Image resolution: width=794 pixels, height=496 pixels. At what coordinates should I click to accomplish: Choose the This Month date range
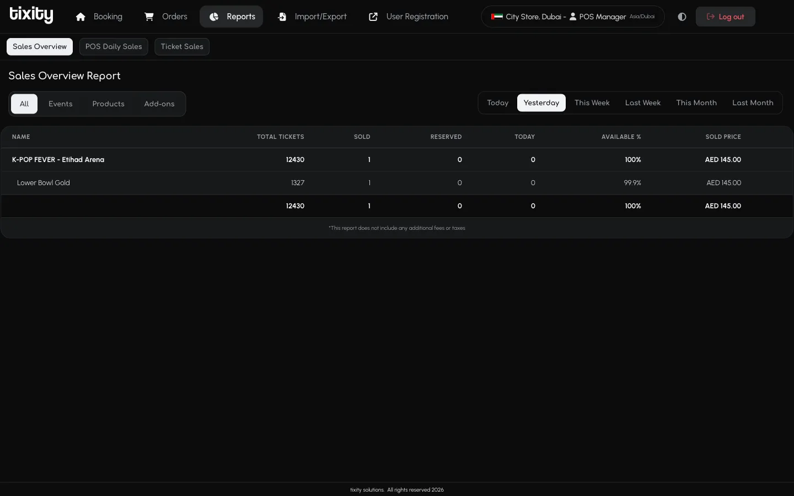pyautogui.click(x=696, y=103)
